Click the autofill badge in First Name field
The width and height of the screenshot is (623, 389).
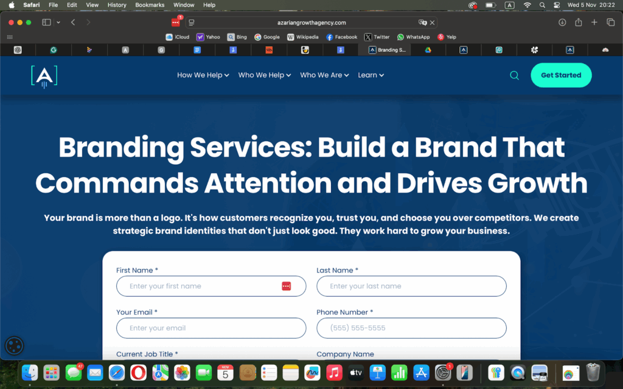point(286,286)
